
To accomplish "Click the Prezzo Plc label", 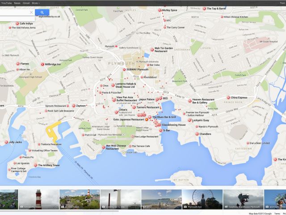I will [28, 157].
